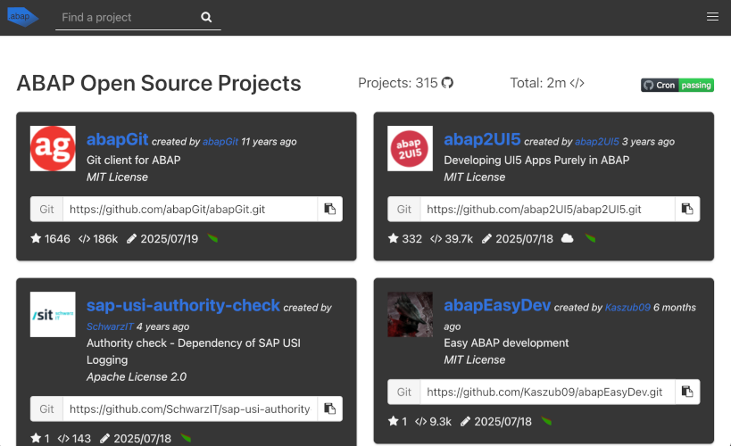
Task: Click 'Developing UI5 Apps Purely in ABAP' text
Action: [x=536, y=160]
